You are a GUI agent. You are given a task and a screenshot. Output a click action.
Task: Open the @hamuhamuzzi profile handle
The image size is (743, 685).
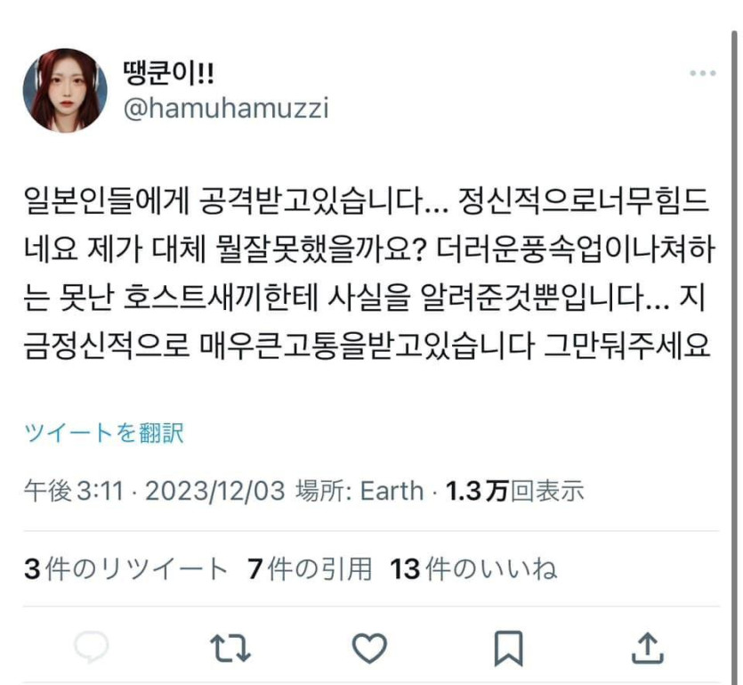(225, 108)
